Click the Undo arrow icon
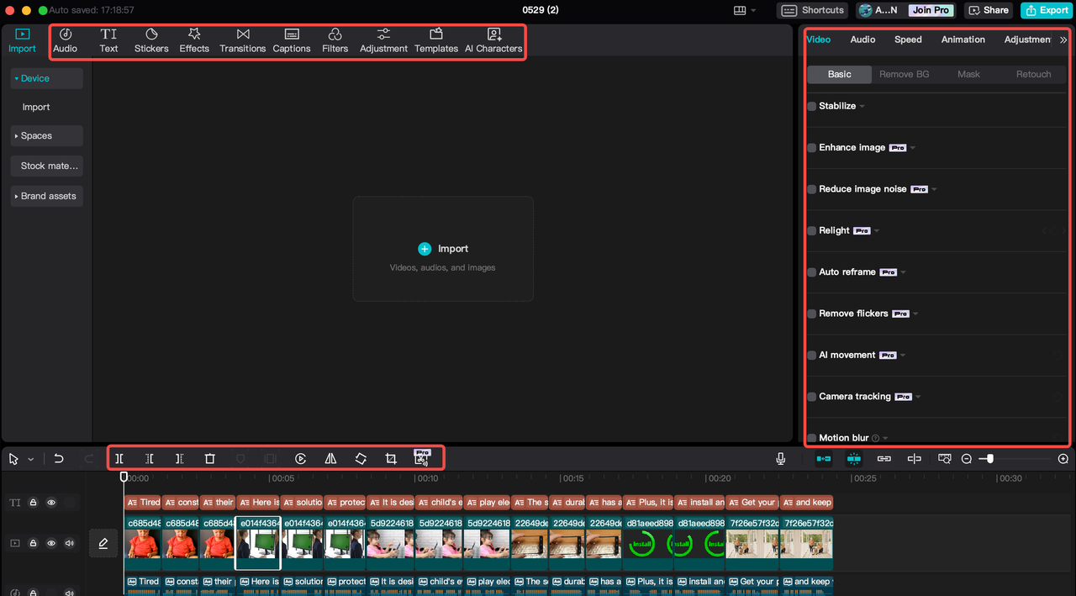Screen dimensions: 1076x596 click(x=59, y=459)
